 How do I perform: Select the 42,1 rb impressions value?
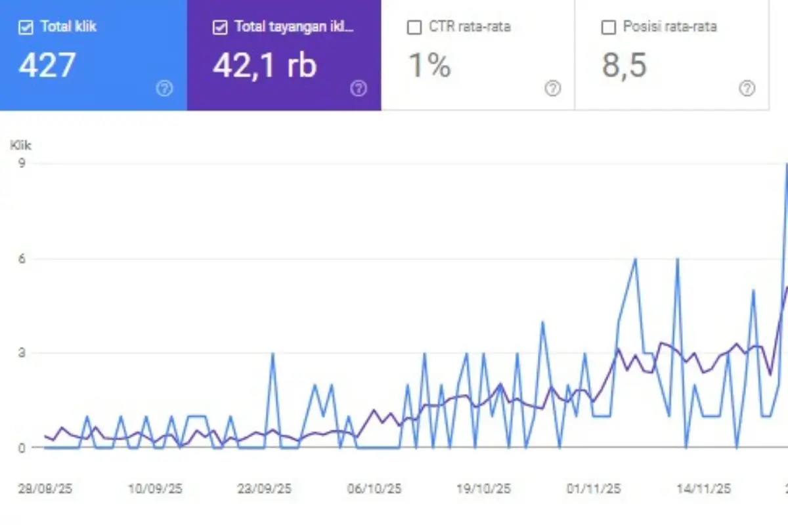(265, 65)
